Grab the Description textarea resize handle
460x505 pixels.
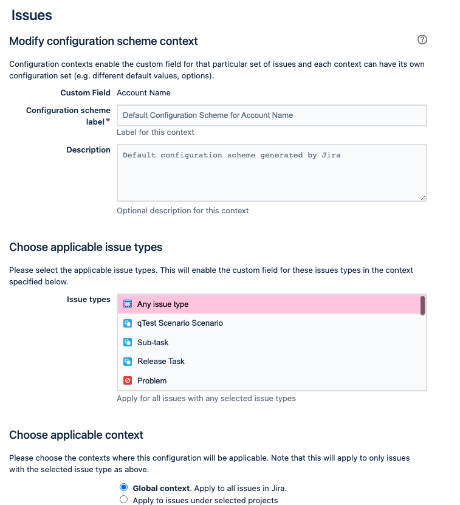point(424,198)
